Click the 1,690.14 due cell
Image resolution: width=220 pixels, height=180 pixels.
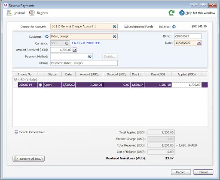tap(137, 85)
